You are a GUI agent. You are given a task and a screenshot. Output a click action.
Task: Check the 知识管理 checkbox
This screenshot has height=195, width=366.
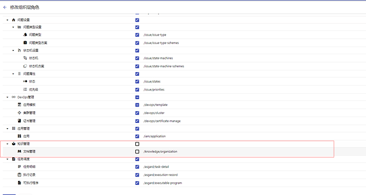137,144
